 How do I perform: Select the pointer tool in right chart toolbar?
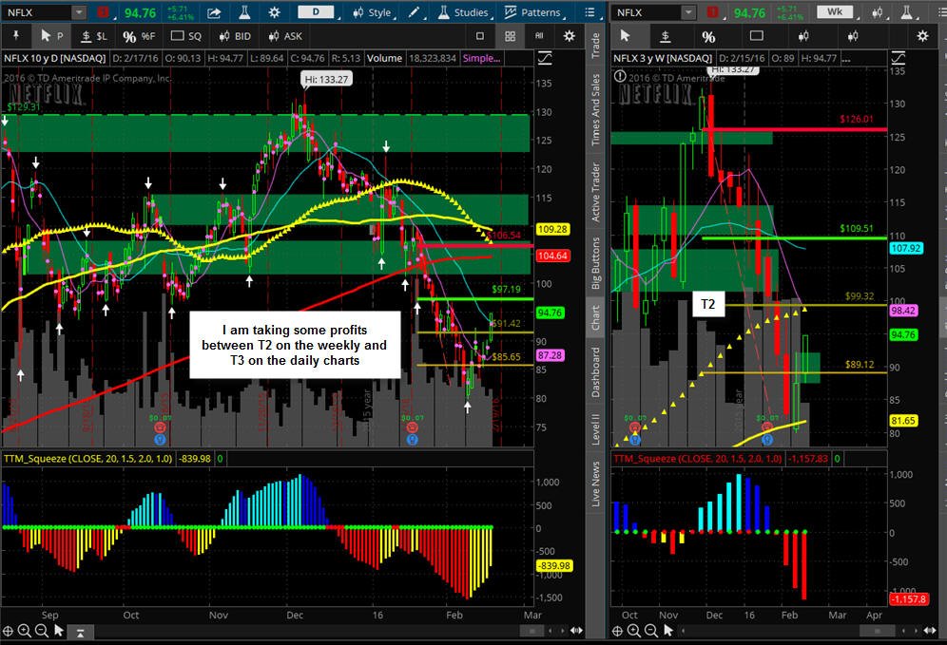pos(625,36)
